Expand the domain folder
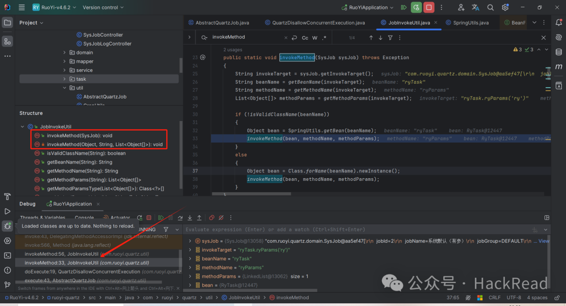Screen dimensions: 566x306 (x=64, y=52)
